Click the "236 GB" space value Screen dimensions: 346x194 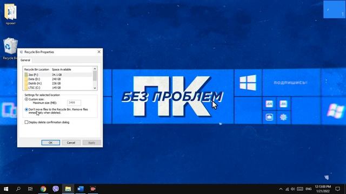click(56, 84)
